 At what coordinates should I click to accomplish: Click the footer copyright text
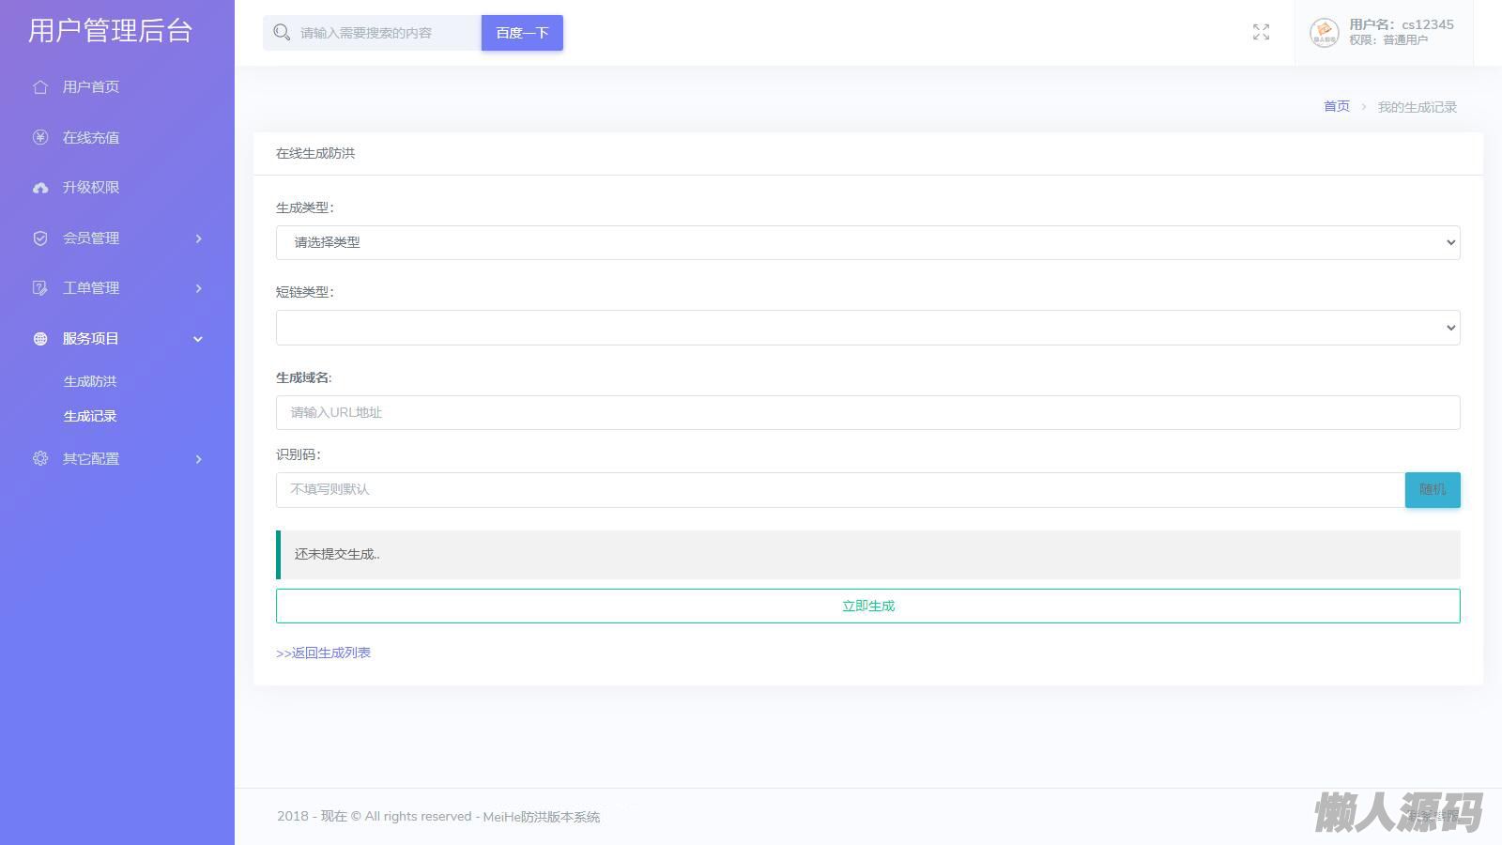tap(438, 817)
